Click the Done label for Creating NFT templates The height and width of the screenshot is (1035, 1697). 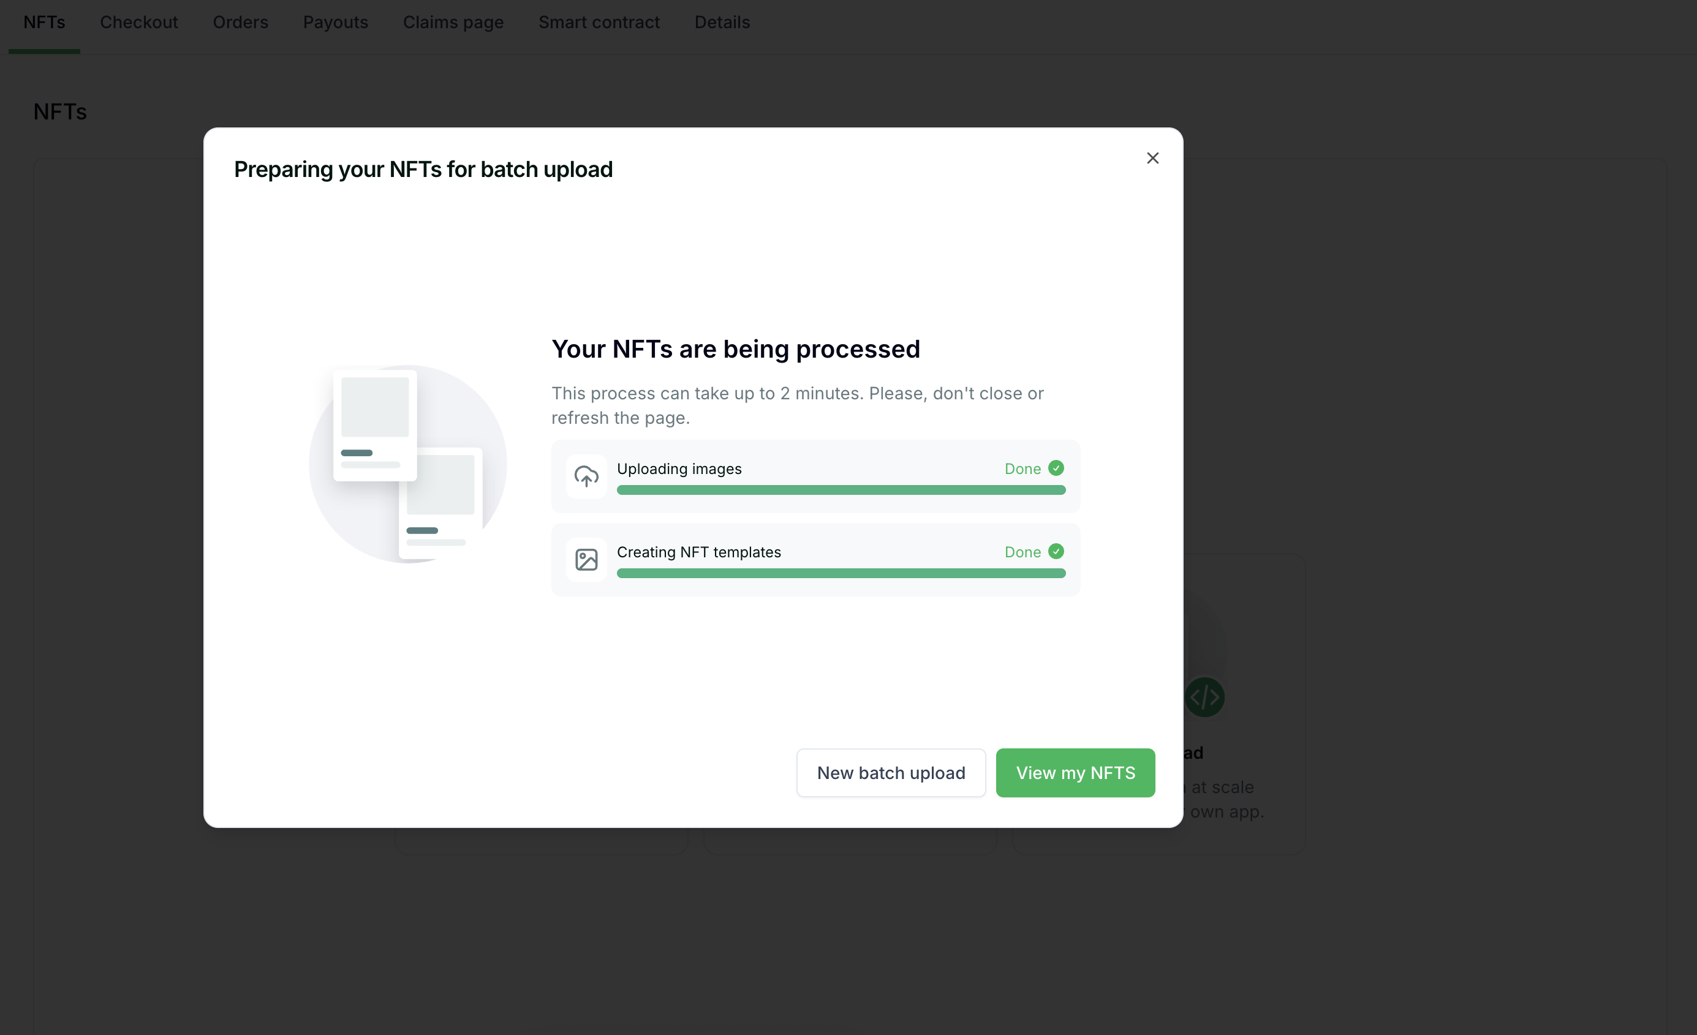pos(1022,552)
